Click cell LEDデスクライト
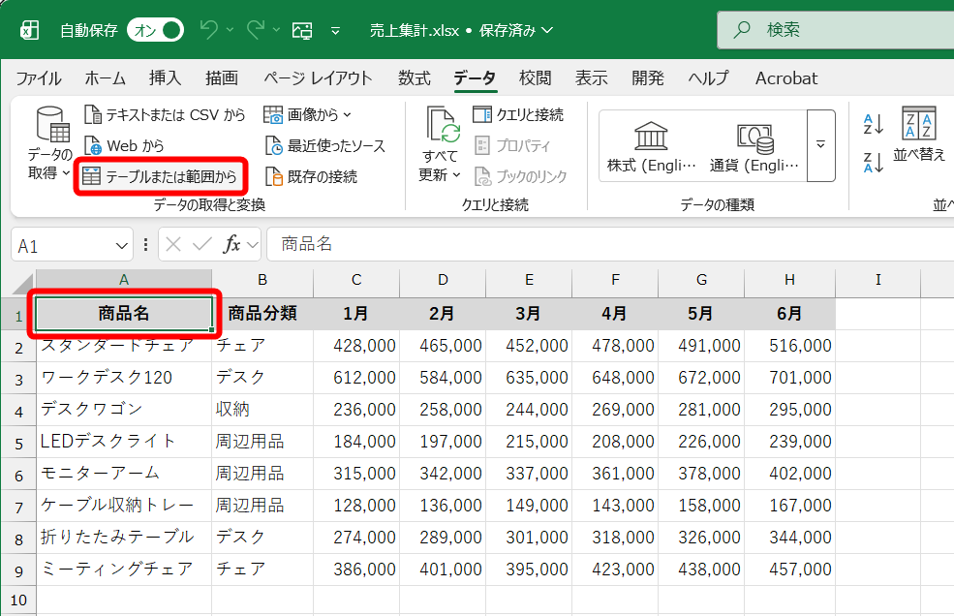The height and width of the screenshot is (616, 954). (124, 442)
